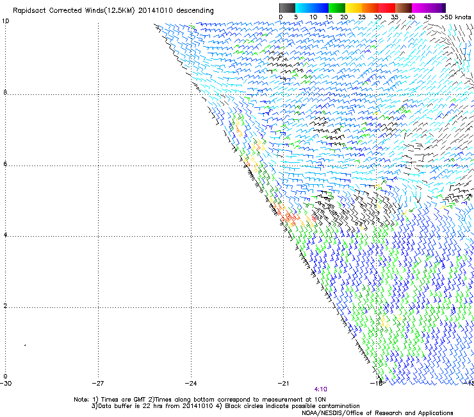Viewport: 474px width, 417px height.
Task: Click the '35' label under the color bar
Action: click(395, 17)
